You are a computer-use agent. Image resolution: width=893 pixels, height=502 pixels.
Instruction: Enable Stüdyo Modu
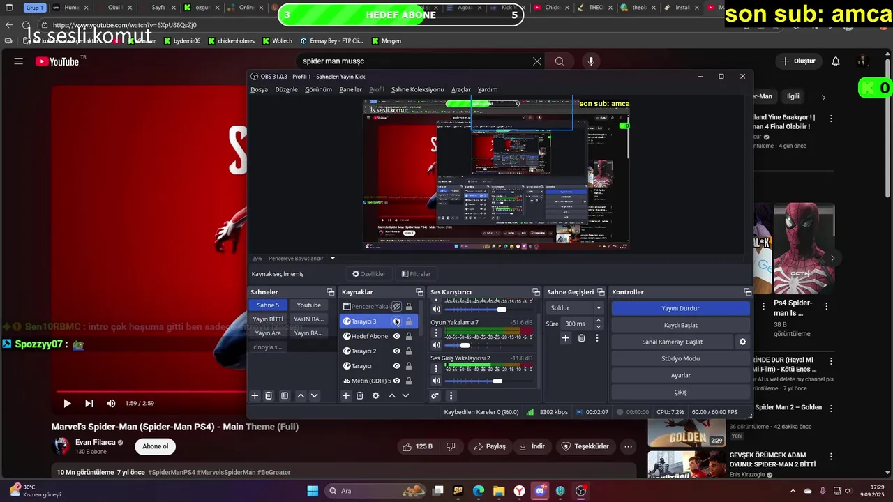680,358
